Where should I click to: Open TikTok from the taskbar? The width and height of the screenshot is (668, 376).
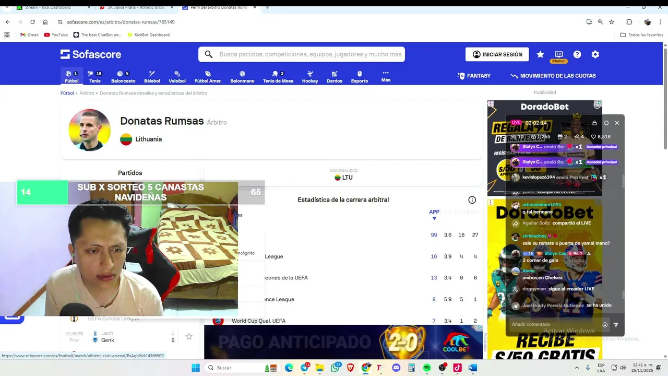(457, 368)
